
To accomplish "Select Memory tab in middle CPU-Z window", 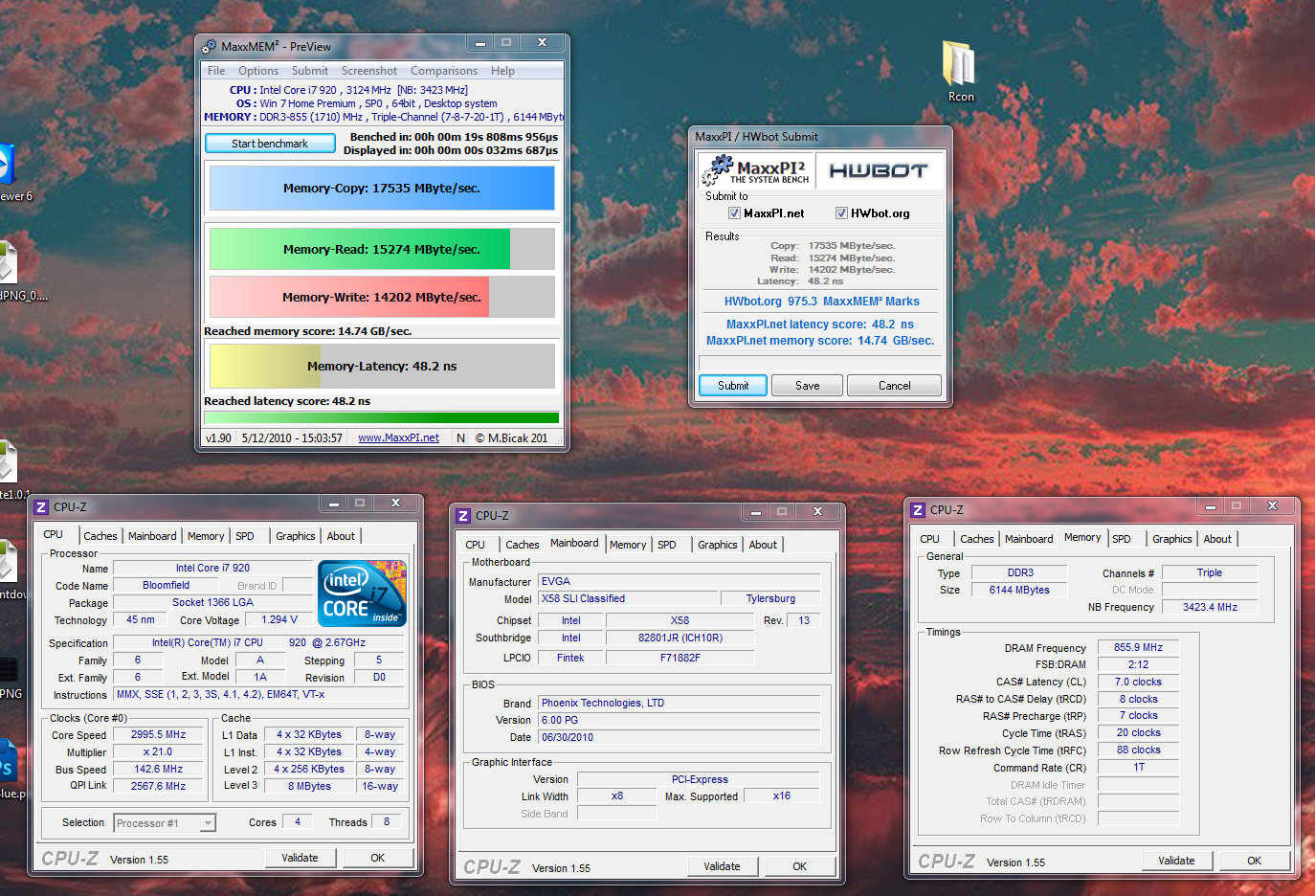I will [628, 545].
